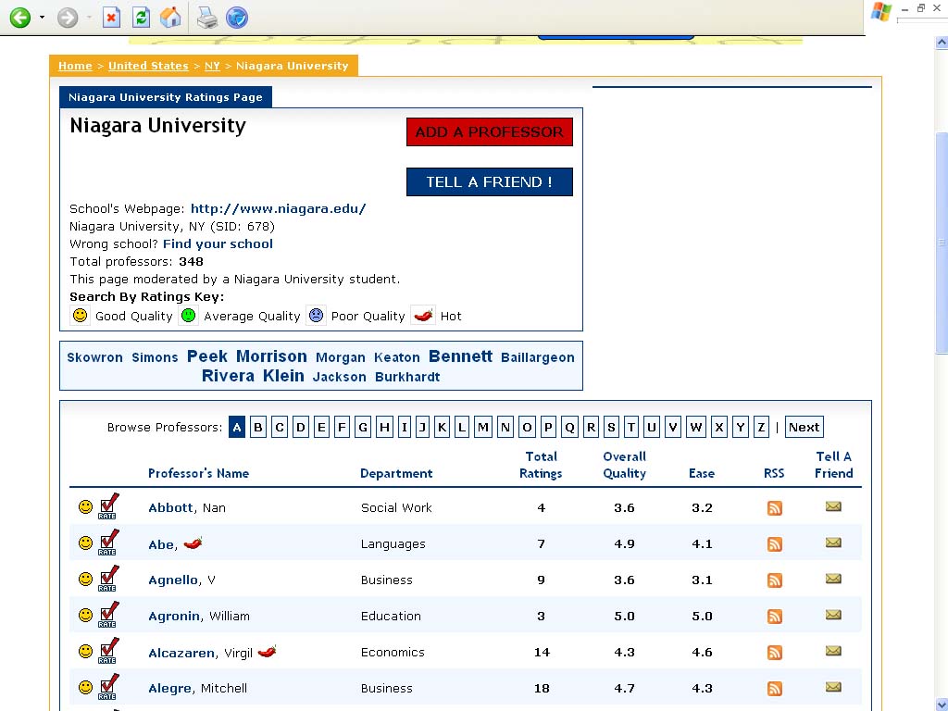Screen dimensions: 948x711
Task: Sort by Professor's Name column header
Action: 198,473
